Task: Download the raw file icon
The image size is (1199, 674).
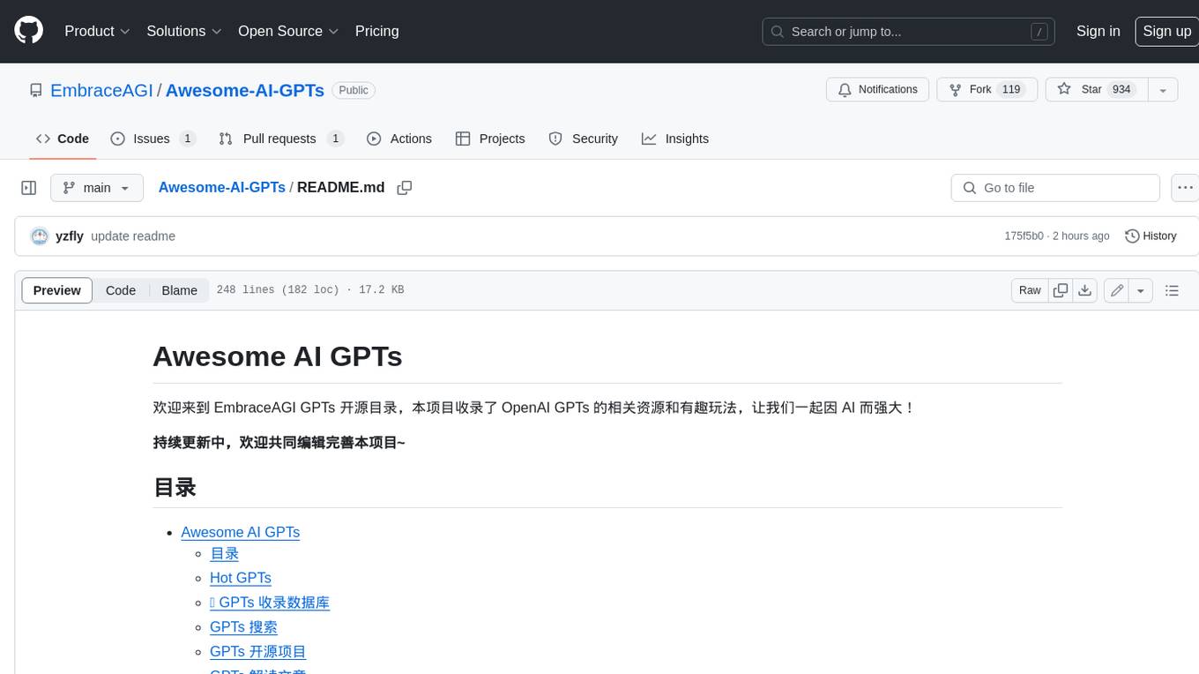Action: (1085, 290)
